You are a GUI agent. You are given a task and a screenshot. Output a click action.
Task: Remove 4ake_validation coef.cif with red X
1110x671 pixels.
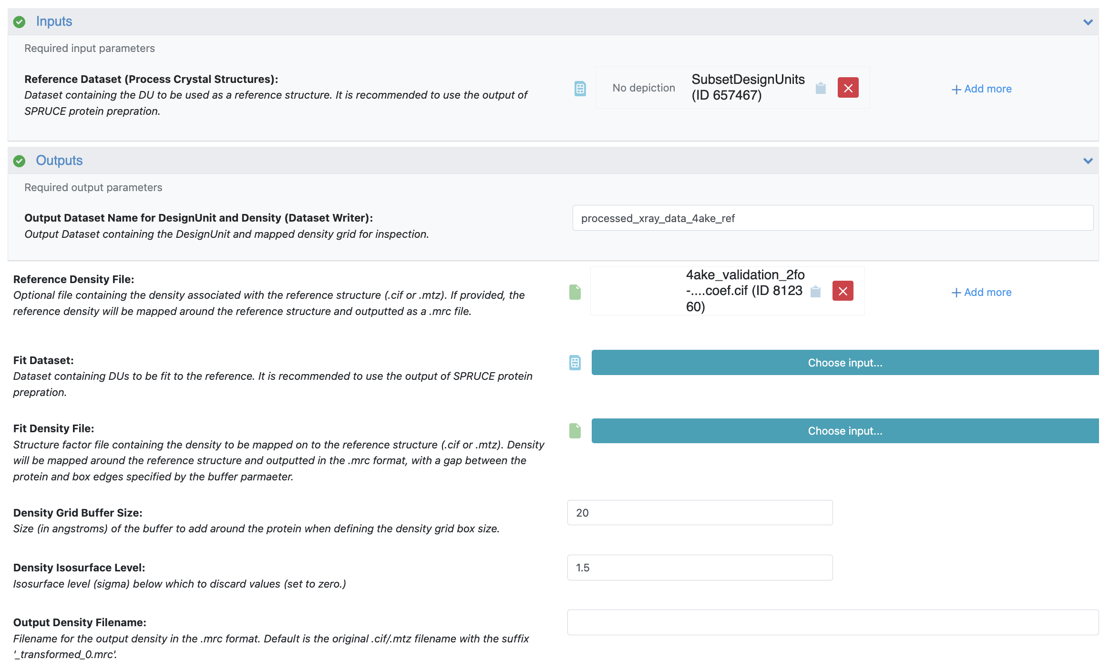(843, 291)
